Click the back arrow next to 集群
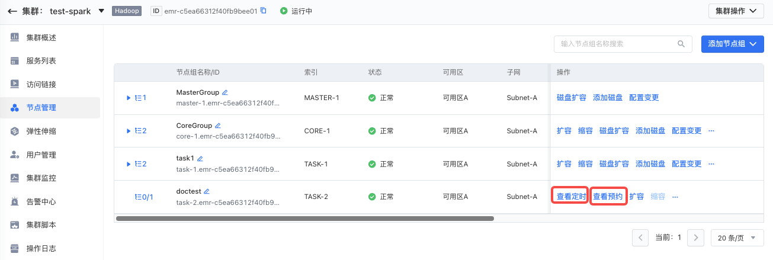Image resolution: width=773 pixels, height=260 pixels. pos(12,11)
